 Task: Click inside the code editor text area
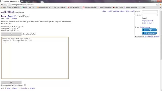click(x=35, y=58)
